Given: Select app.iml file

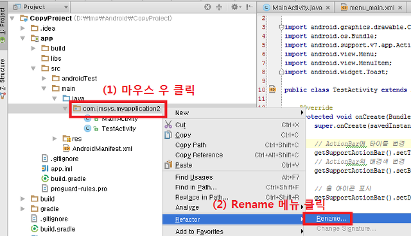Looking at the screenshot, I should pos(62,169).
